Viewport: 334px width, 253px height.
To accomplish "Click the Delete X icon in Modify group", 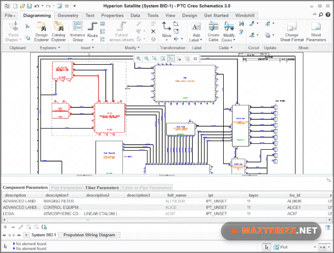I will pos(153,32).
